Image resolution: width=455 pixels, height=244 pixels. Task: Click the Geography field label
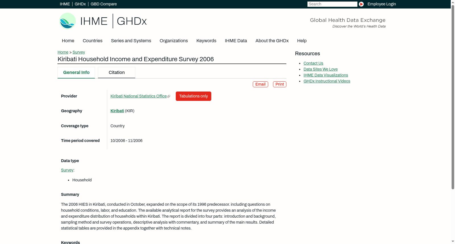(x=72, y=111)
